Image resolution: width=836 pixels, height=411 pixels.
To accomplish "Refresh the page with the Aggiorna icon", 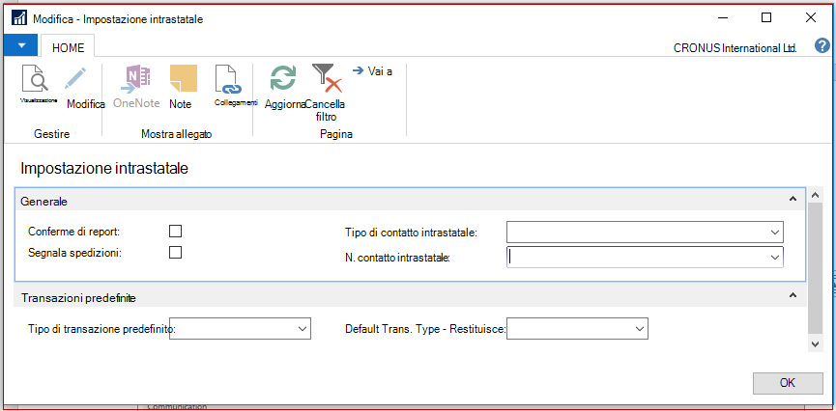I will (x=283, y=79).
